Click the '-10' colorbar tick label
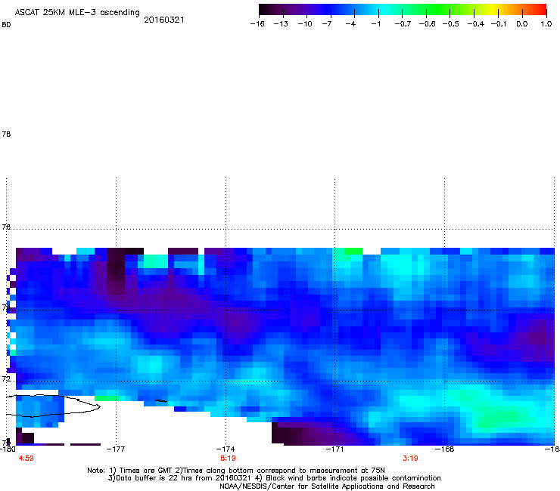This screenshot has height=491, width=560. point(305,24)
